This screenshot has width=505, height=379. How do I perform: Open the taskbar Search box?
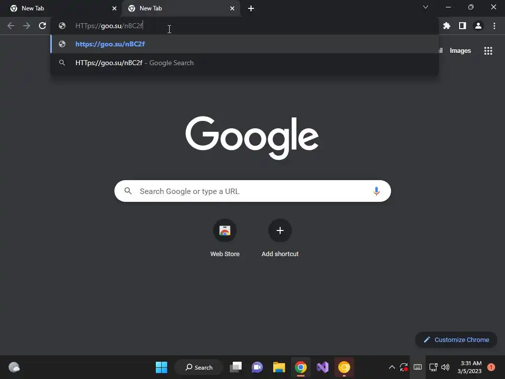(x=199, y=367)
